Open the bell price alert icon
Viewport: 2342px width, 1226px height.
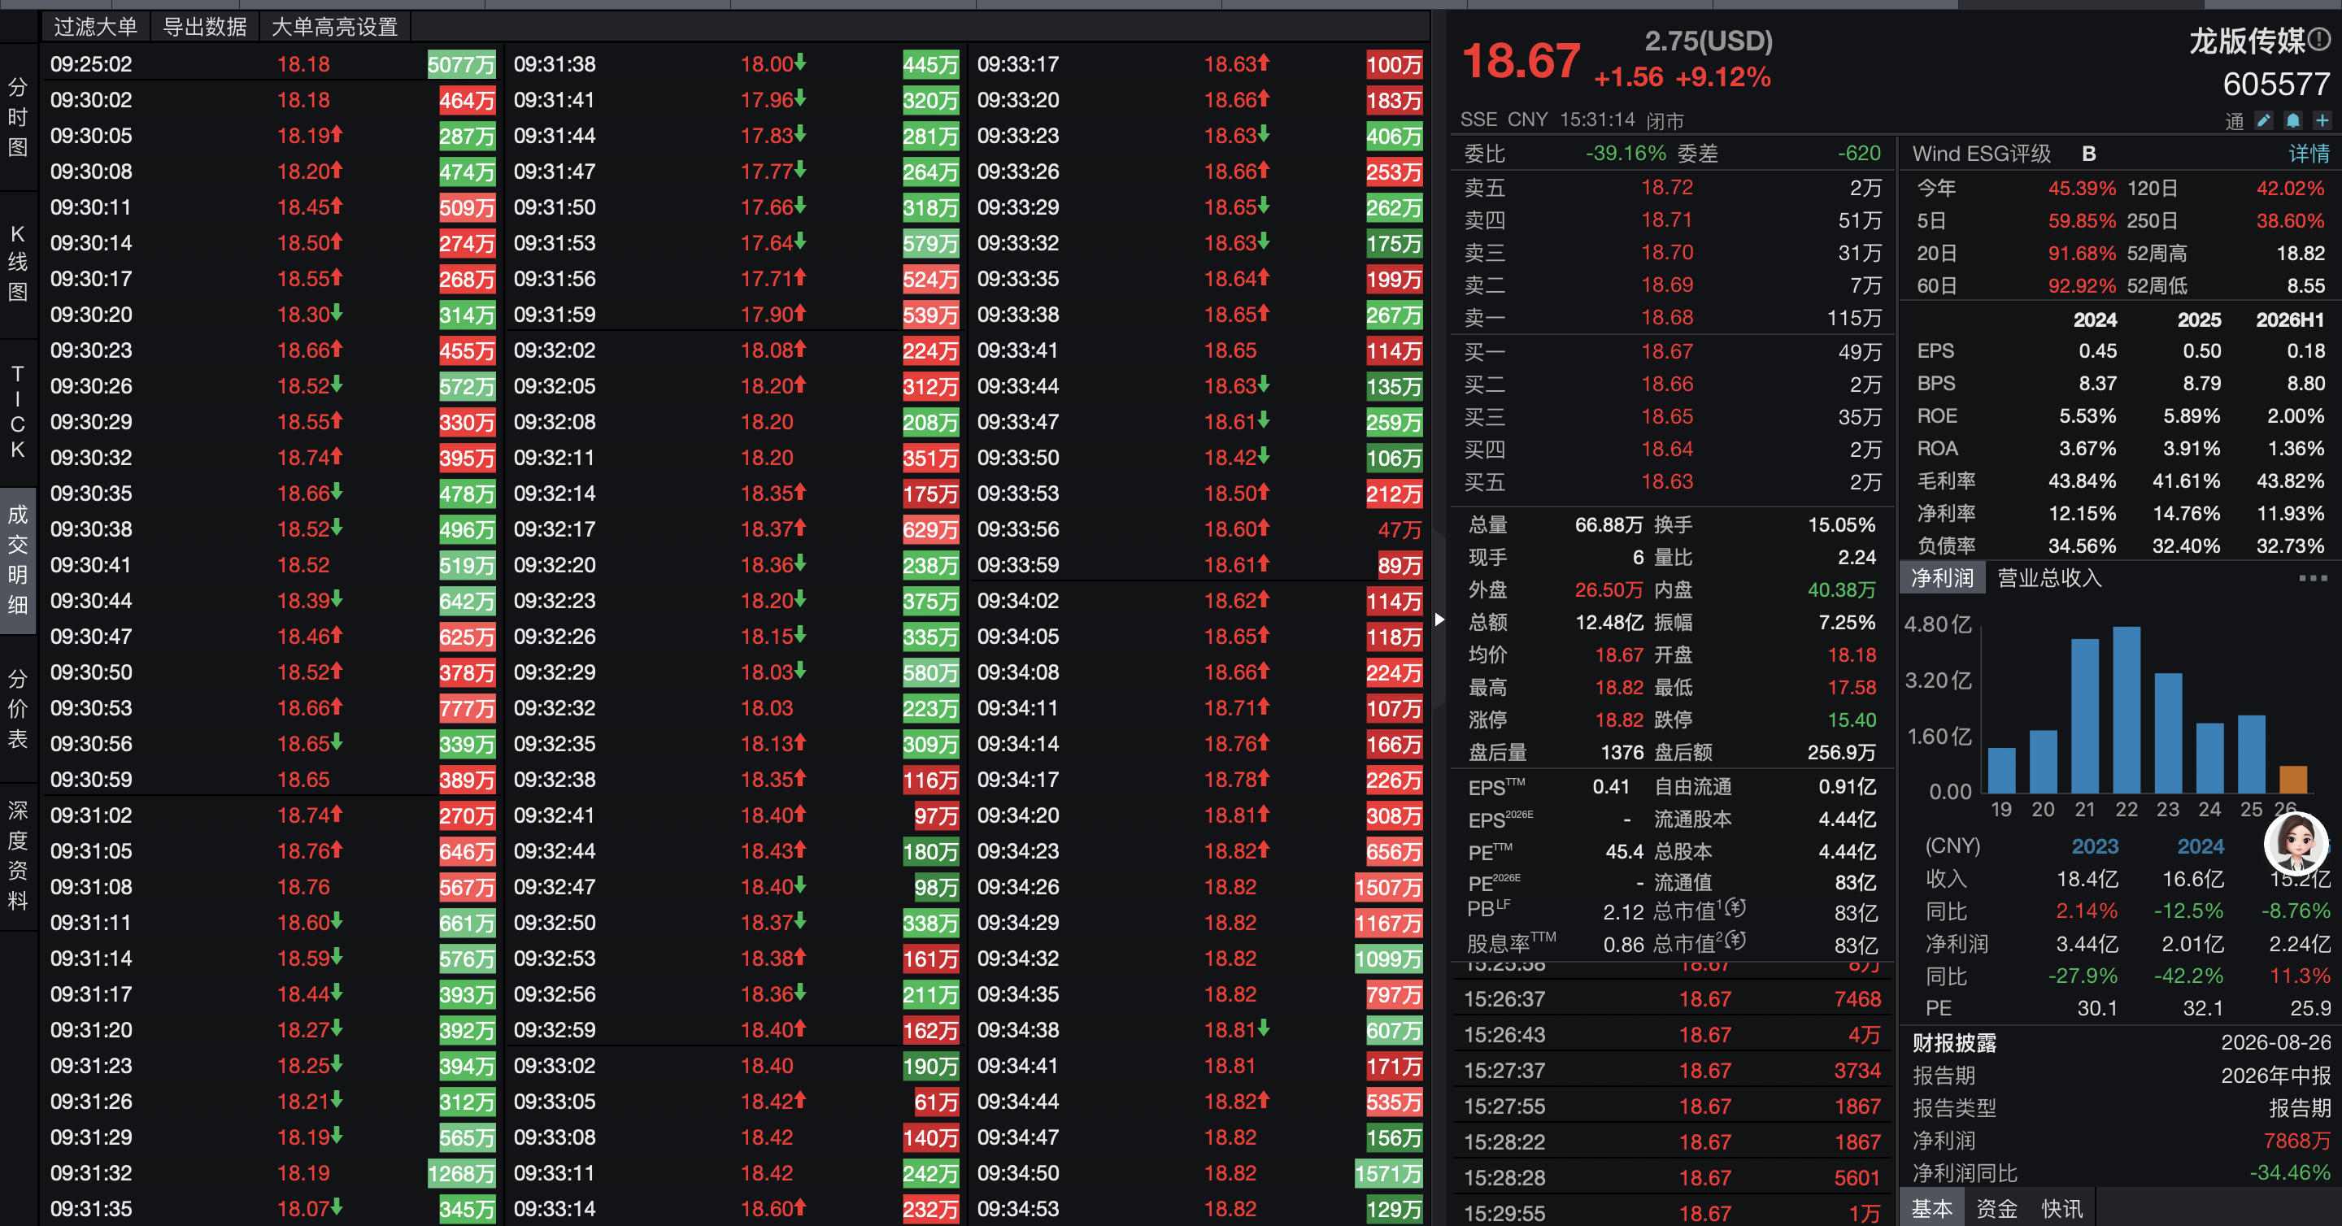click(2293, 120)
